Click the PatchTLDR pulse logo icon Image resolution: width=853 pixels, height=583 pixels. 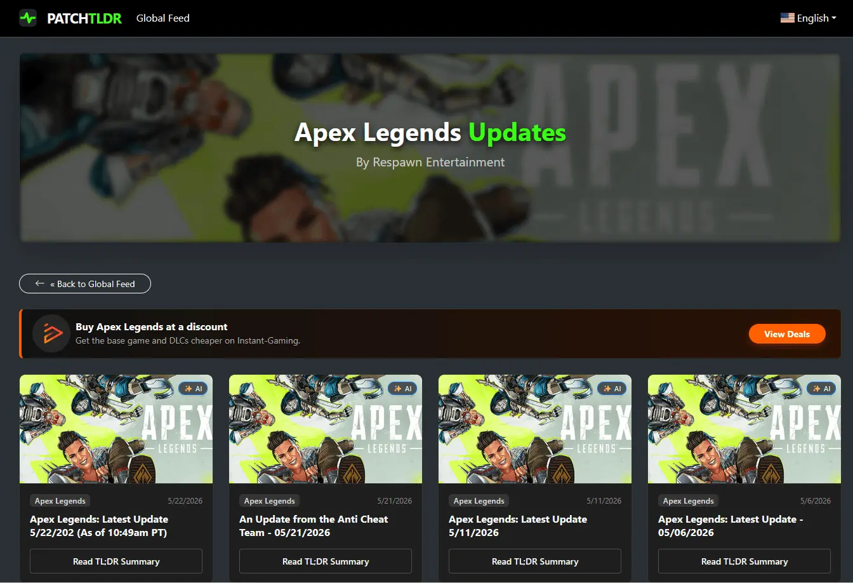point(28,18)
